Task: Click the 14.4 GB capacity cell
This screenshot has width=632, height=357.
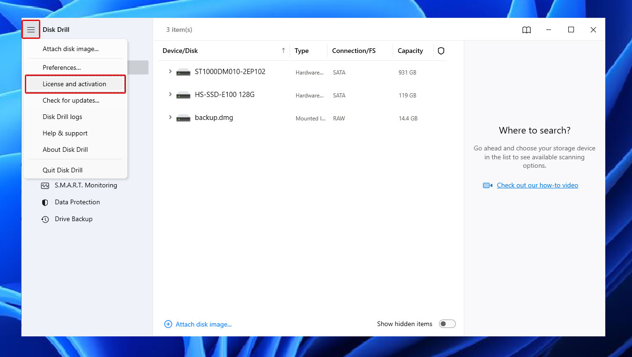Action: coord(408,119)
